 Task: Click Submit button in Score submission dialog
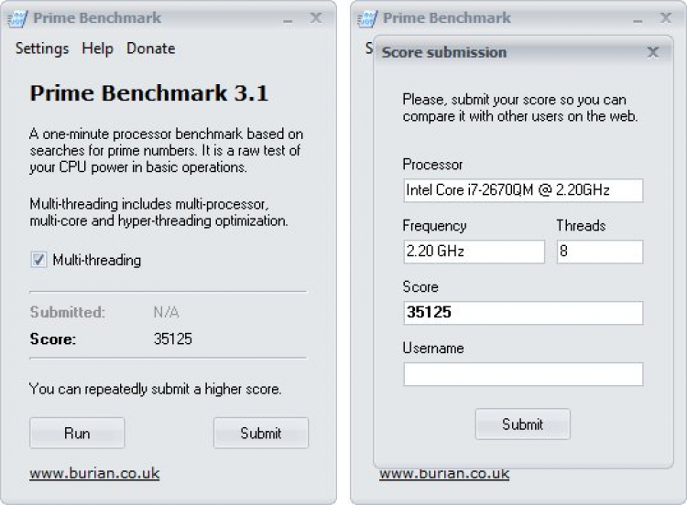click(522, 424)
